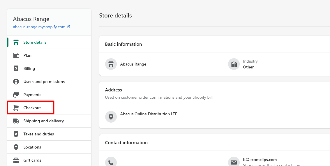The width and height of the screenshot is (330, 166).
Task: Click the Industry value Other
Action: (x=248, y=67)
